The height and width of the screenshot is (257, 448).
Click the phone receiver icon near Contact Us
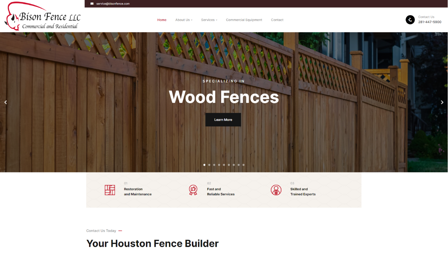point(410,20)
